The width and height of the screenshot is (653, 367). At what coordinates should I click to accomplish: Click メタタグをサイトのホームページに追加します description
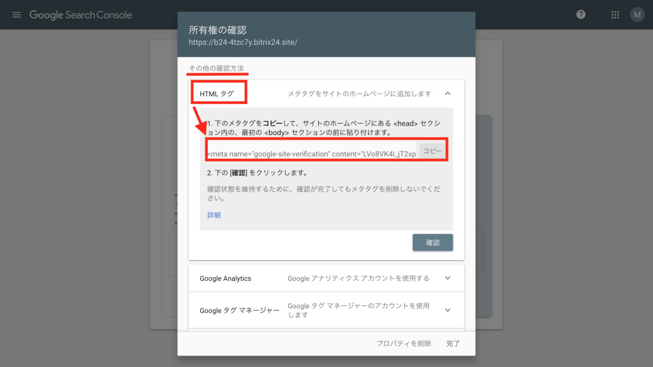(360, 94)
